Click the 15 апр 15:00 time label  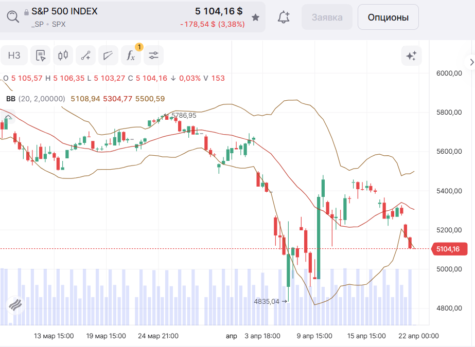(366, 336)
